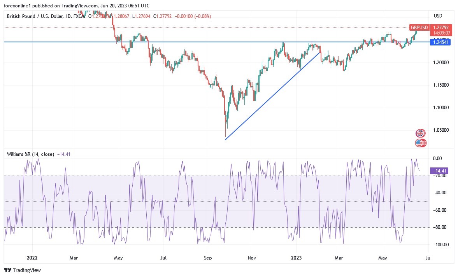The image size is (458, 277).
Task: Click the 14:09:07 countdown timer
Action: 441,33
